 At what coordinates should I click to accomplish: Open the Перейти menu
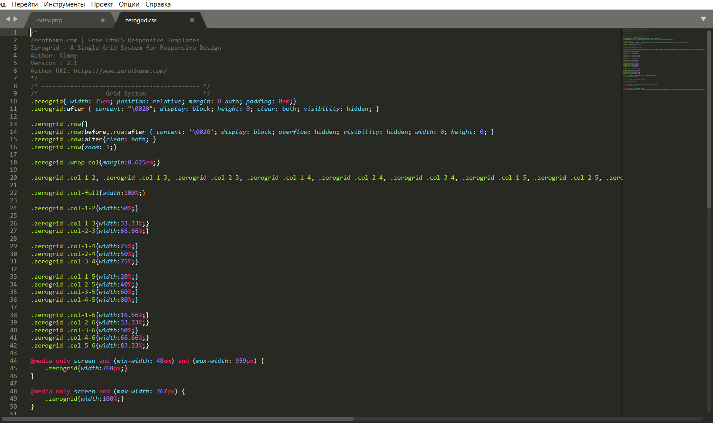[x=25, y=4]
